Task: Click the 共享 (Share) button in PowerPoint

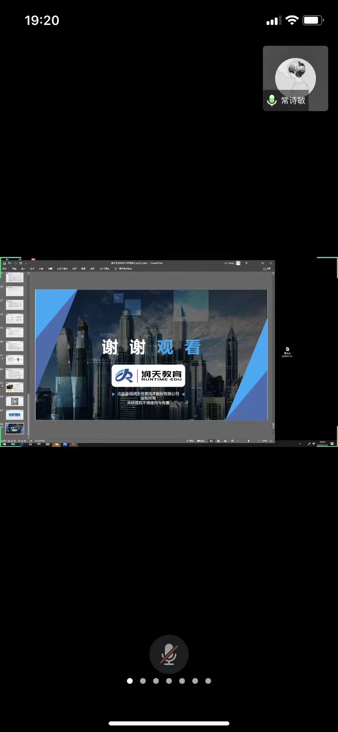Action: coord(267,269)
